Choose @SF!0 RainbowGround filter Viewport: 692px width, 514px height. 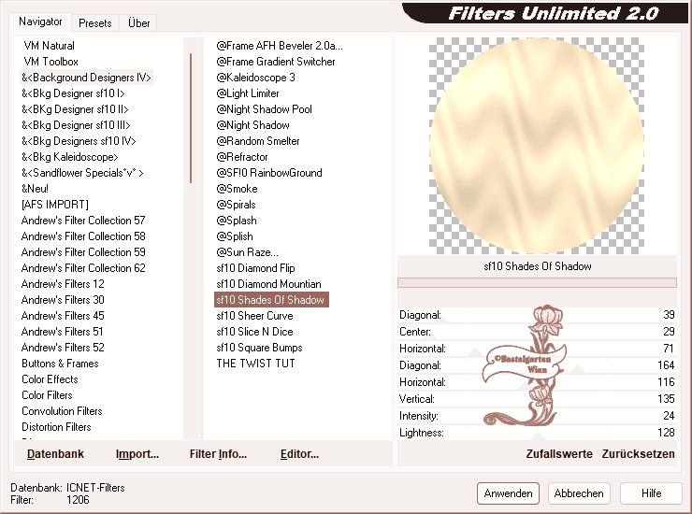(x=269, y=173)
